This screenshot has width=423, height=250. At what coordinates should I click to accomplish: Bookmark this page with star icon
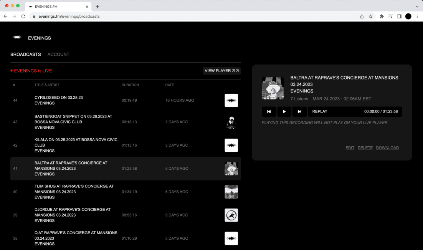(x=371, y=17)
